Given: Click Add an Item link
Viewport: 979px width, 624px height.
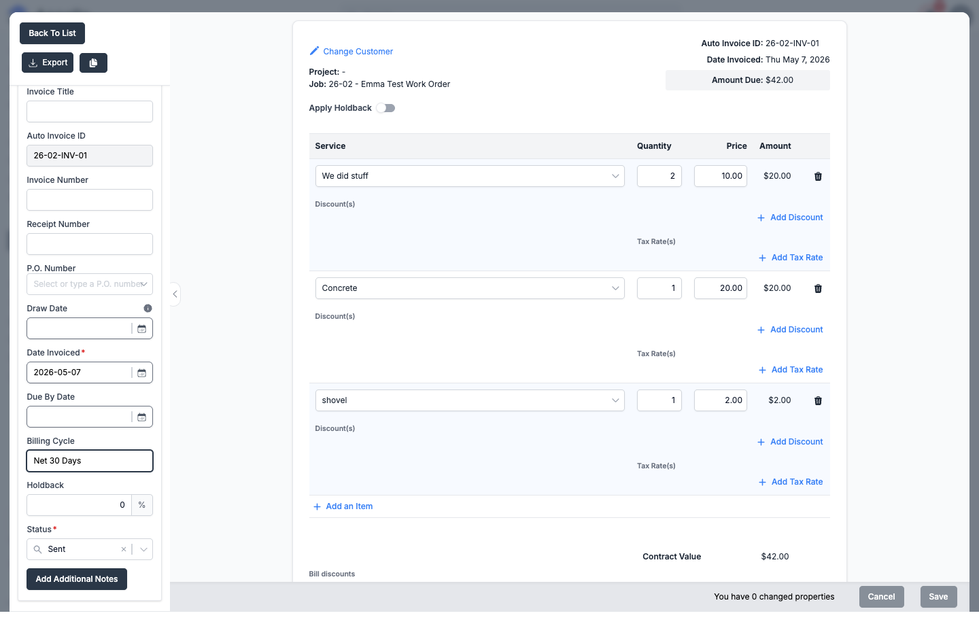Looking at the screenshot, I should [x=343, y=506].
